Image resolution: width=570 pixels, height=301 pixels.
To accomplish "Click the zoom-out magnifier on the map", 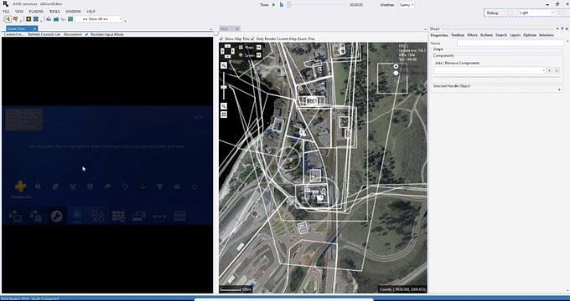I will coord(224,106).
